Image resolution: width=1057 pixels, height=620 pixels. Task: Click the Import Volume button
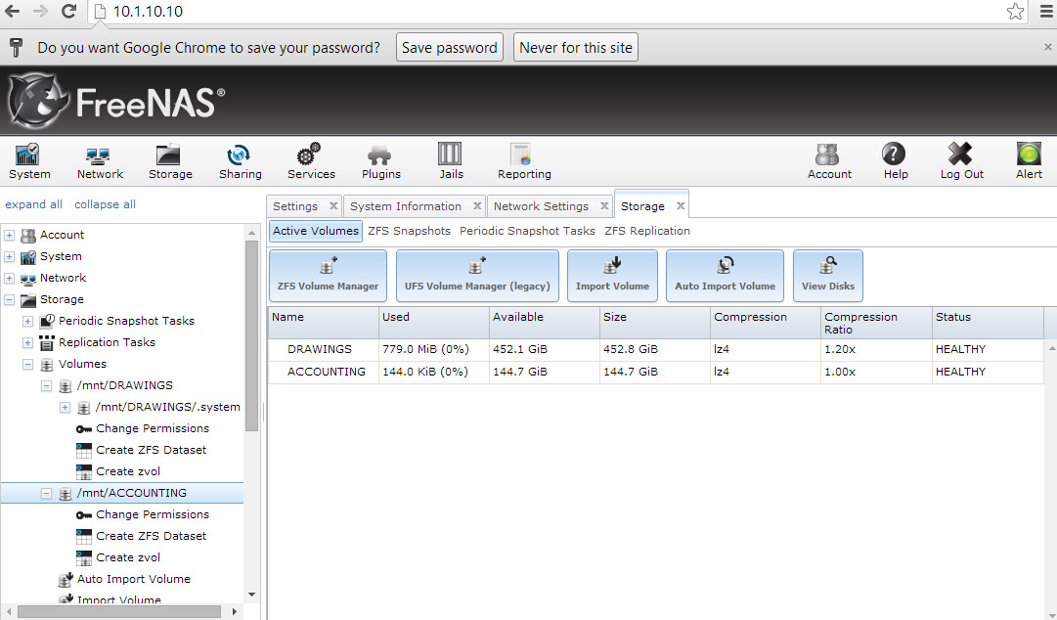click(x=612, y=276)
